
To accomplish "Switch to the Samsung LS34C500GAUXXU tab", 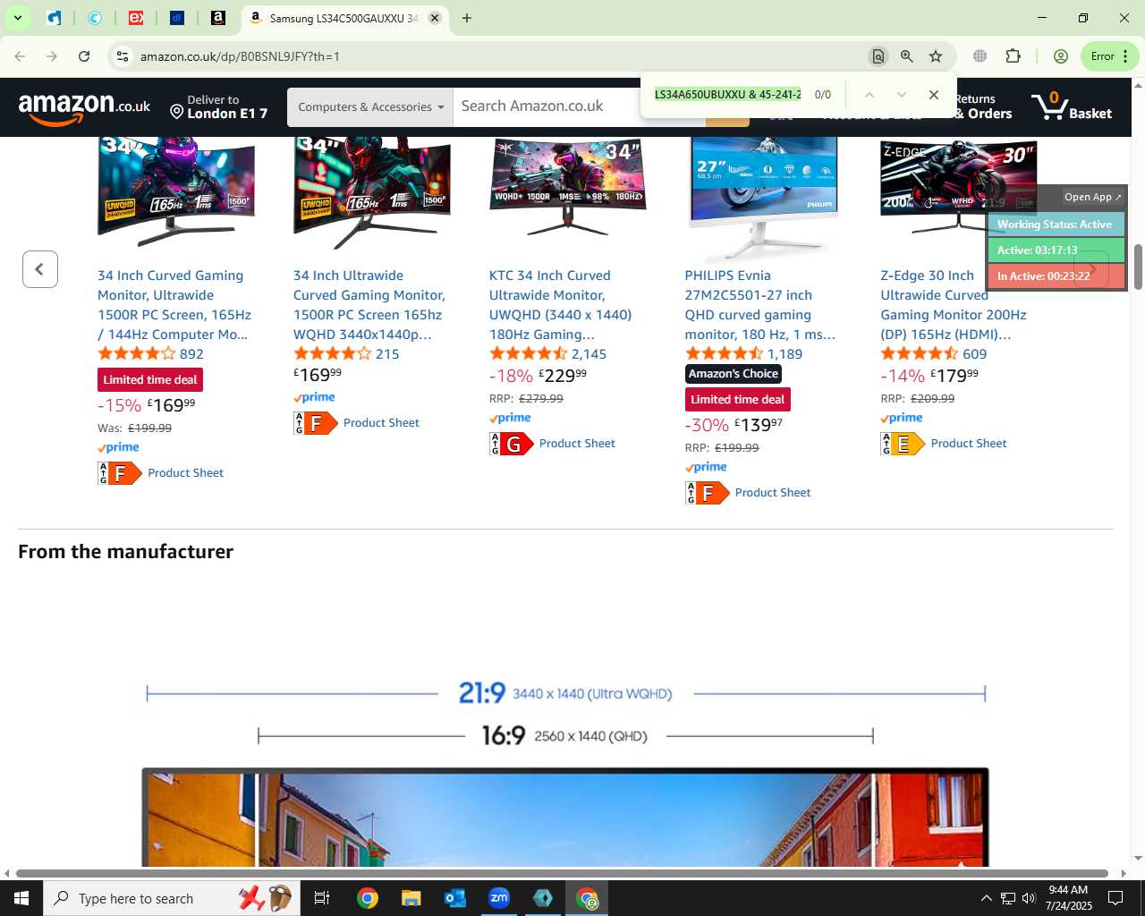I will [344, 18].
